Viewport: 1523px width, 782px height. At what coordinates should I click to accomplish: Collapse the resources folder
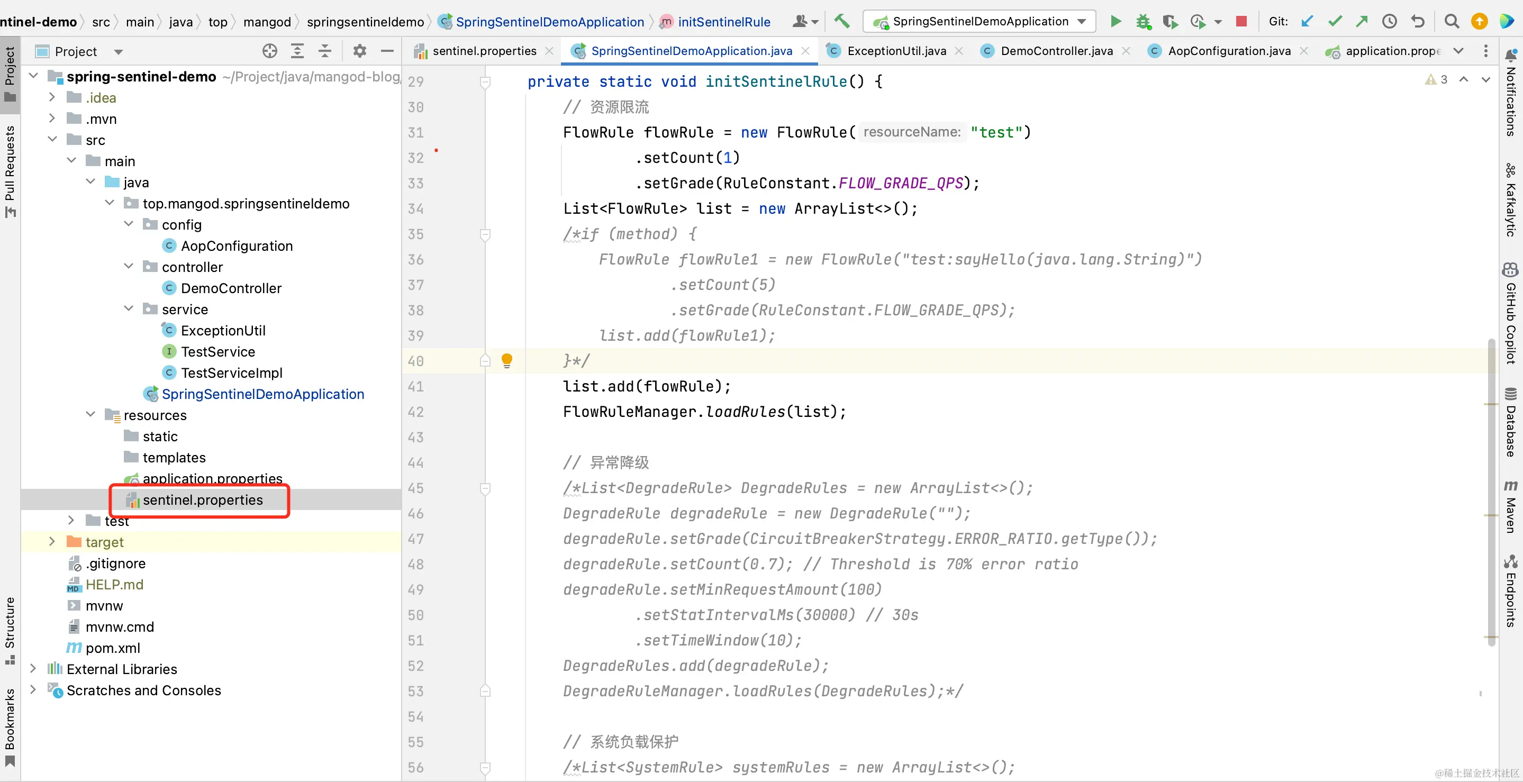click(x=90, y=414)
